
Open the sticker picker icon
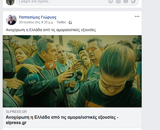click(133, 1)
